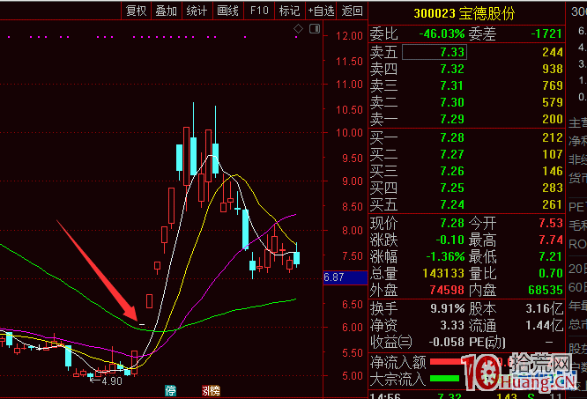Image resolution: width=587 pixels, height=399 pixels.
Task: Click 最高 value 7.74
Action: click(551, 240)
